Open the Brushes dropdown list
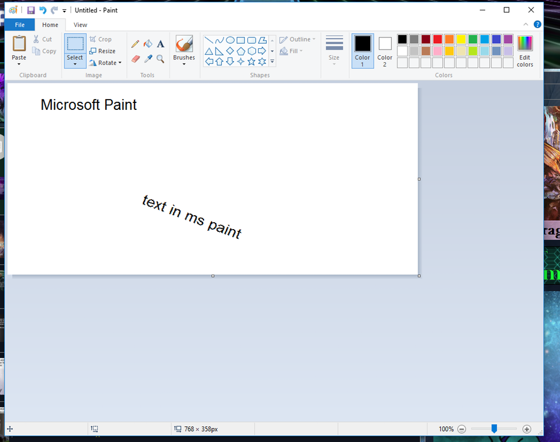Viewport: 560px width, 442px height. click(184, 64)
